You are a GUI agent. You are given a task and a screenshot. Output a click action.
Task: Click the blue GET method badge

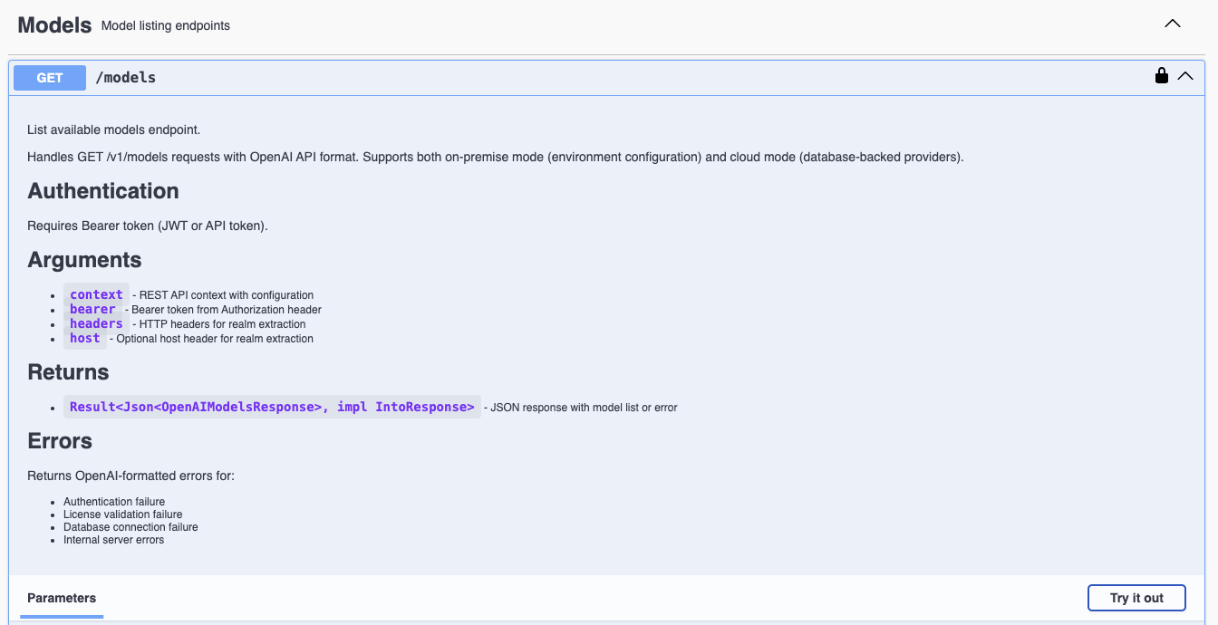tap(50, 78)
